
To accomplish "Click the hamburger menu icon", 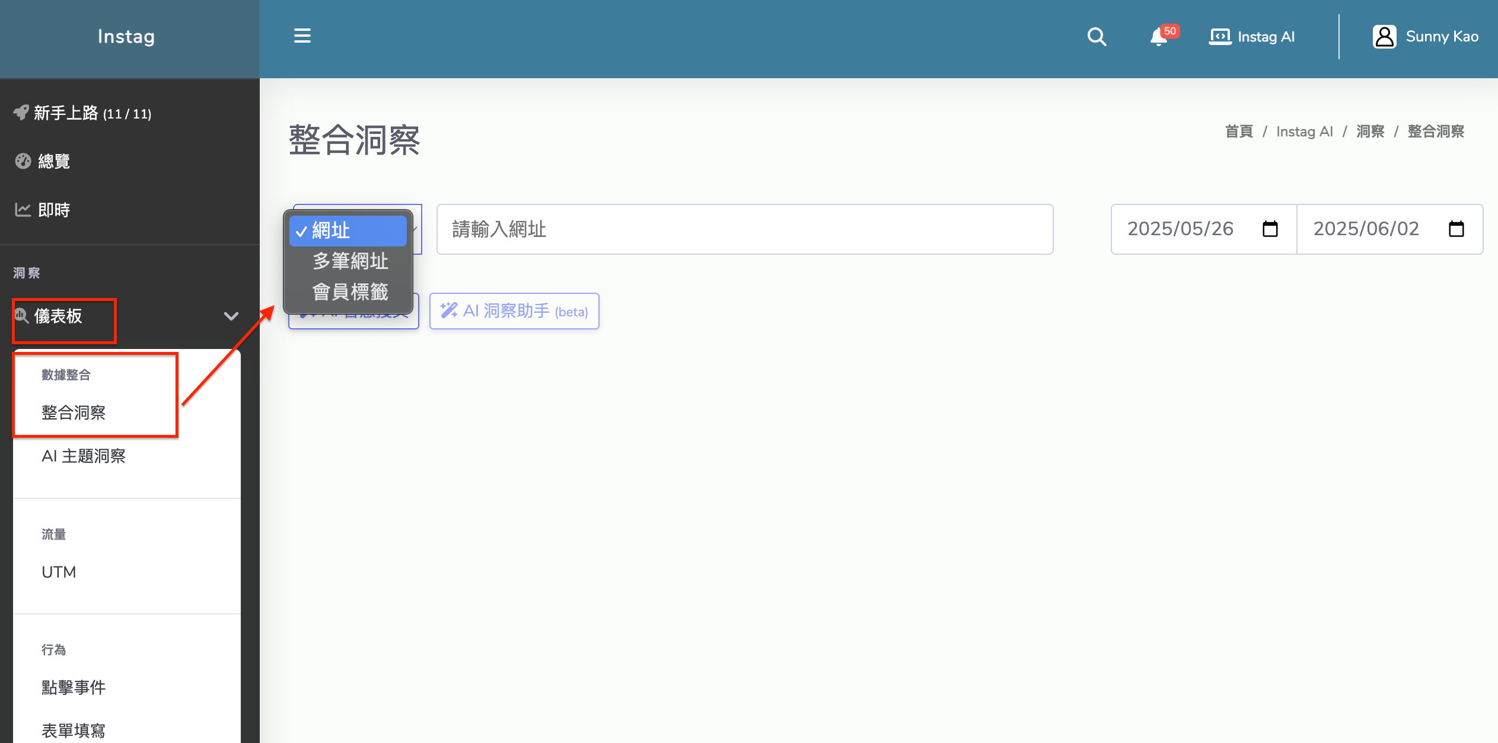I will coord(302,36).
